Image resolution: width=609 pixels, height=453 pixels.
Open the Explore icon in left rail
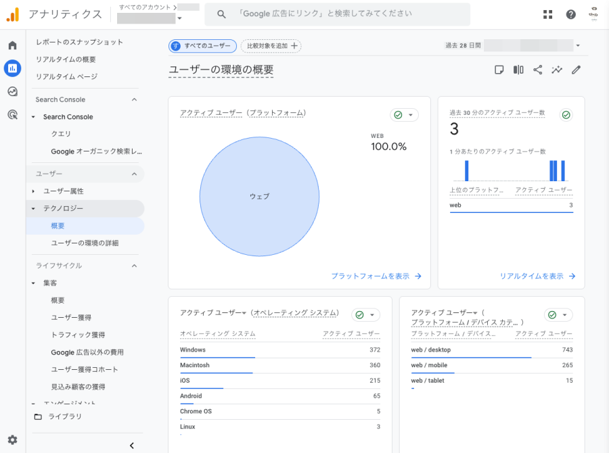pos(12,91)
